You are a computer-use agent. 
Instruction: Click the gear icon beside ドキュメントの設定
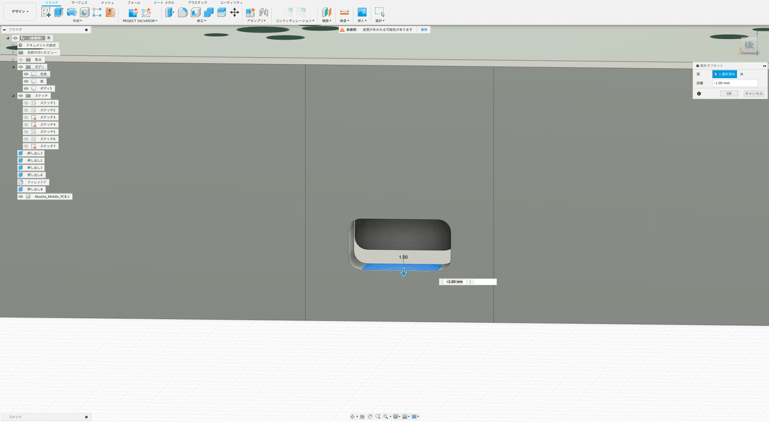tap(21, 45)
